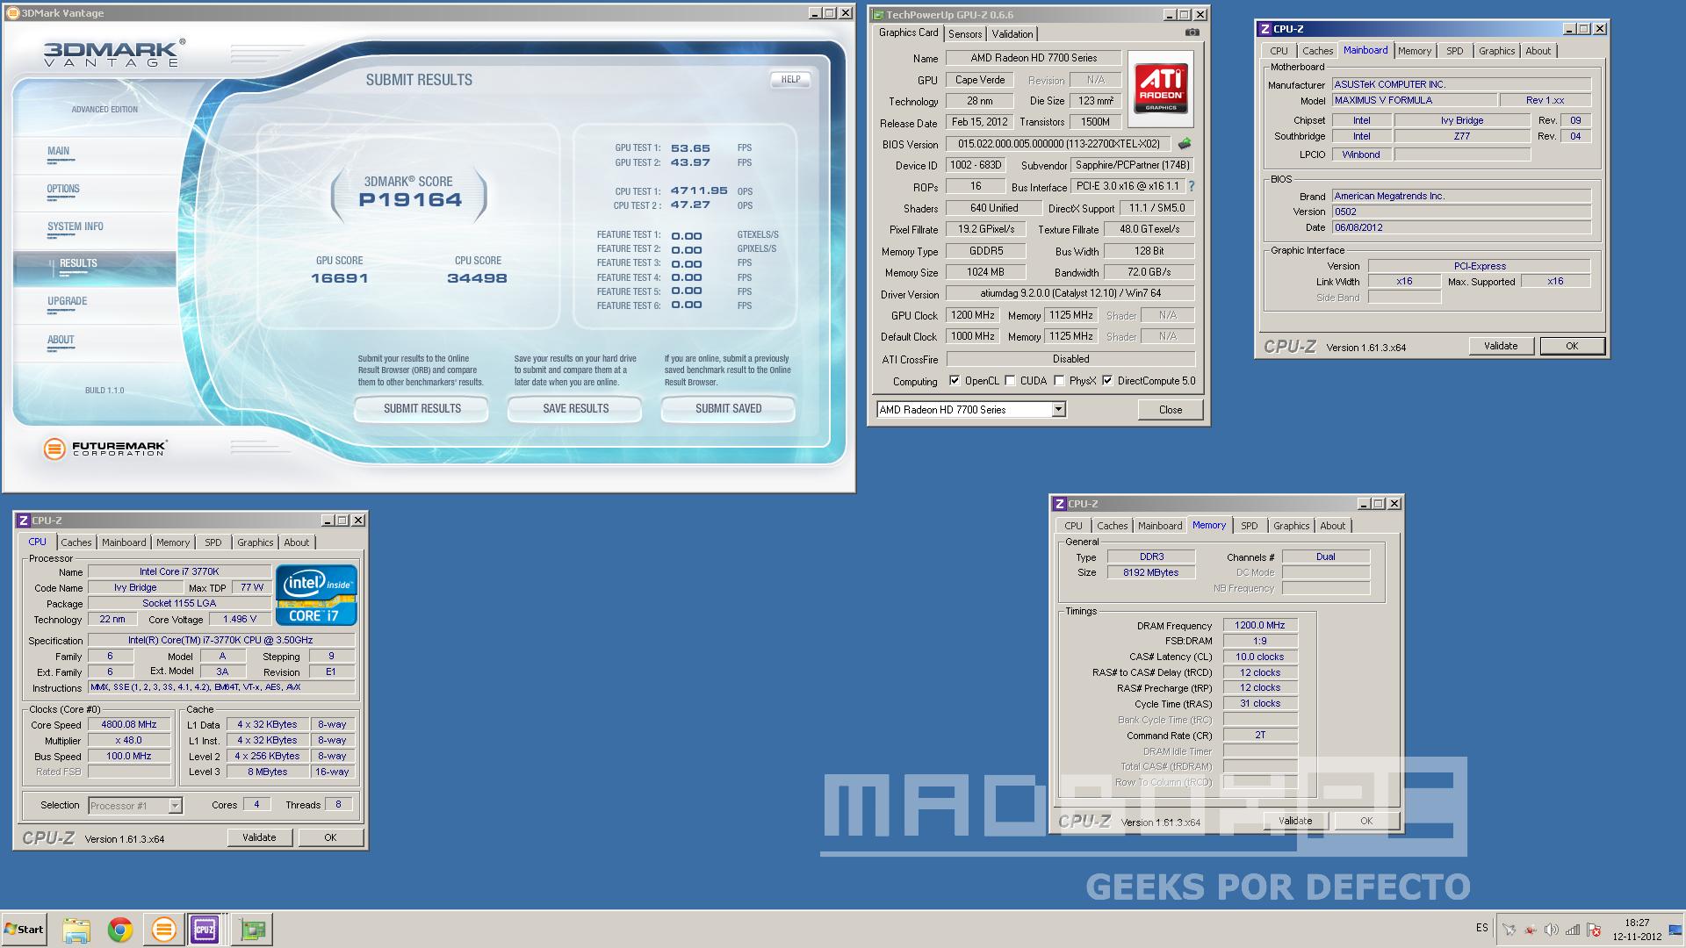The height and width of the screenshot is (948, 1686).
Task: Open Google Chrome from the taskbar
Action: pos(120,930)
